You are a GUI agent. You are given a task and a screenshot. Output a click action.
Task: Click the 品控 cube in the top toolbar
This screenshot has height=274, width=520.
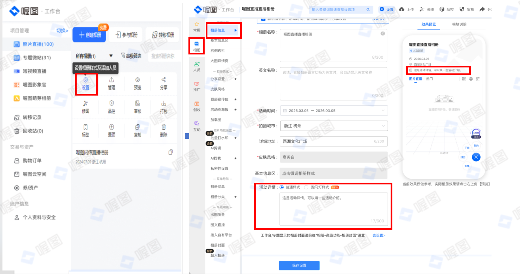pyautogui.click(x=442, y=9)
